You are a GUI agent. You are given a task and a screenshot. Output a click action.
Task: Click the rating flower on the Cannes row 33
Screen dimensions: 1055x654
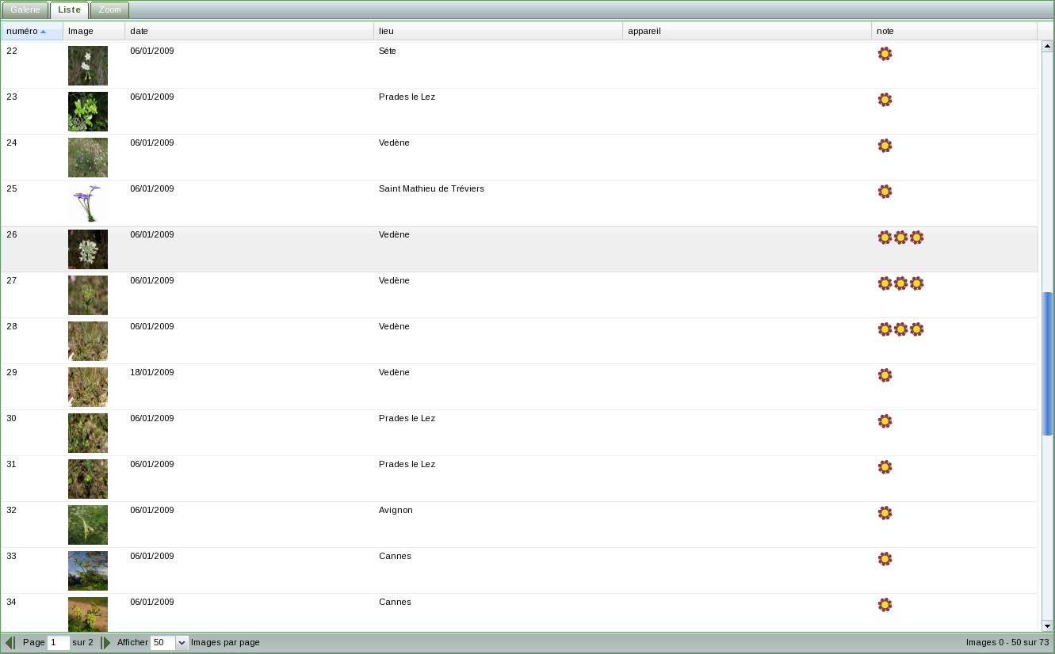(x=885, y=559)
